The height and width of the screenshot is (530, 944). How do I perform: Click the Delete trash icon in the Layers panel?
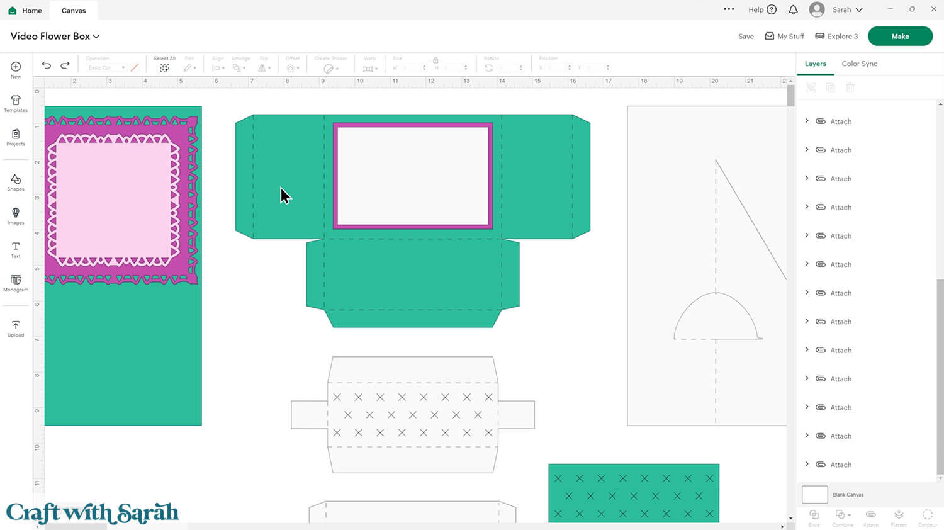click(x=850, y=87)
